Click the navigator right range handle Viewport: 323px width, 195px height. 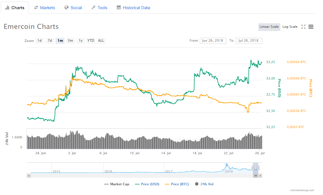click(258, 168)
